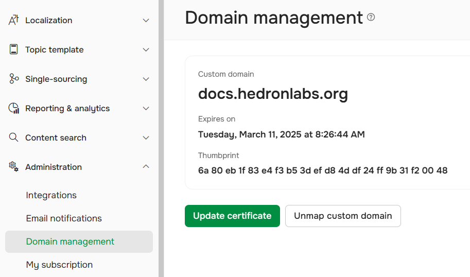The width and height of the screenshot is (470, 277).
Task: Click the docs.hedronlabs.org domain text
Action: [273, 94]
